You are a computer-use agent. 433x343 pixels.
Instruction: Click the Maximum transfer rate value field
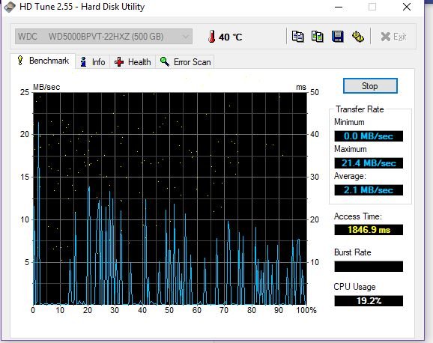(369, 163)
